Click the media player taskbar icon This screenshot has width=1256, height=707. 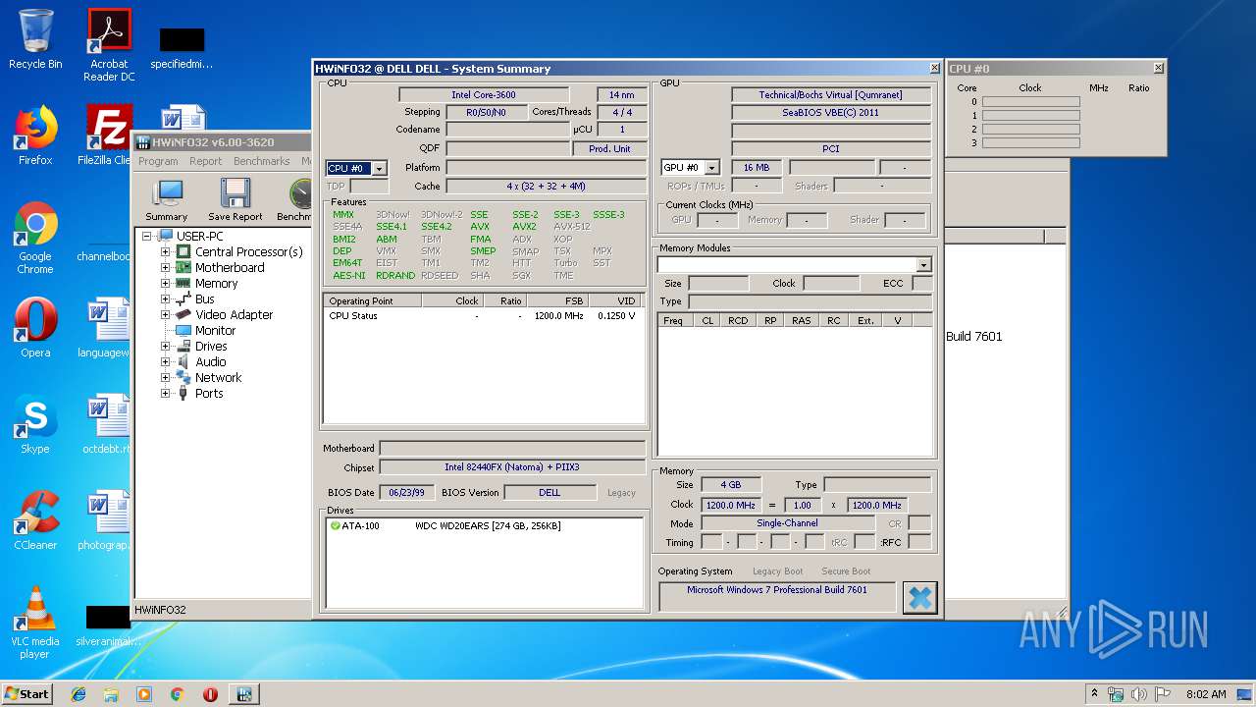(144, 694)
